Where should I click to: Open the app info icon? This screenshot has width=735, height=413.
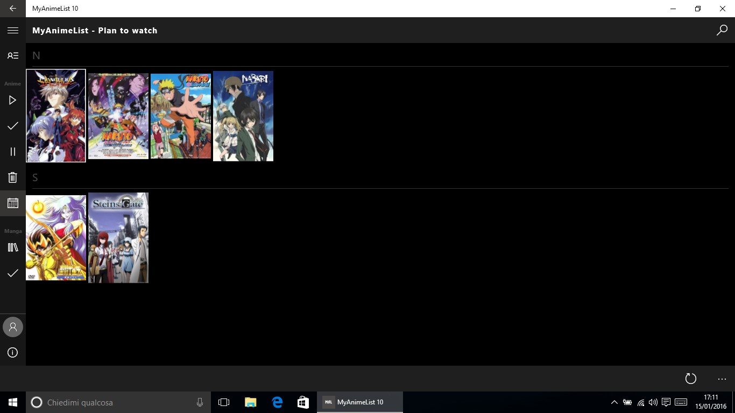pos(13,353)
